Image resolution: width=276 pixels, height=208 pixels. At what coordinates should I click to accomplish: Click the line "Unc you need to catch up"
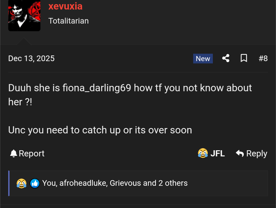point(100,130)
